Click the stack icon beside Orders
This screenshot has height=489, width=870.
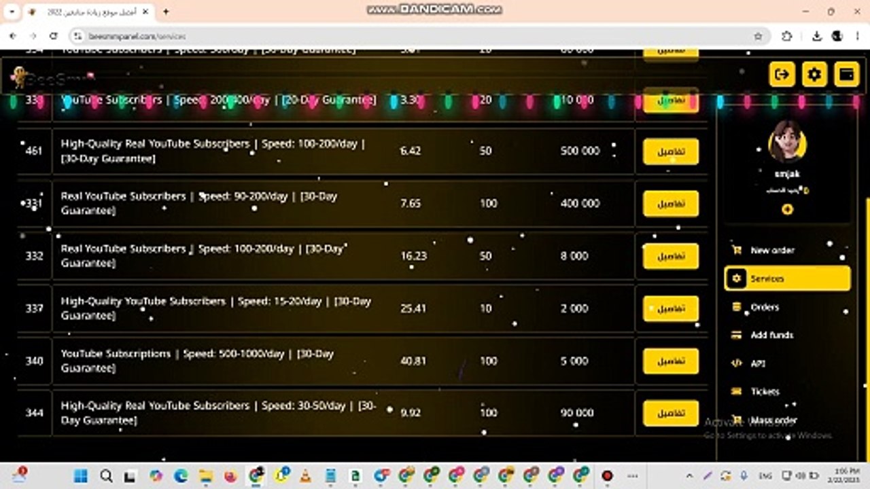click(736, 307)
